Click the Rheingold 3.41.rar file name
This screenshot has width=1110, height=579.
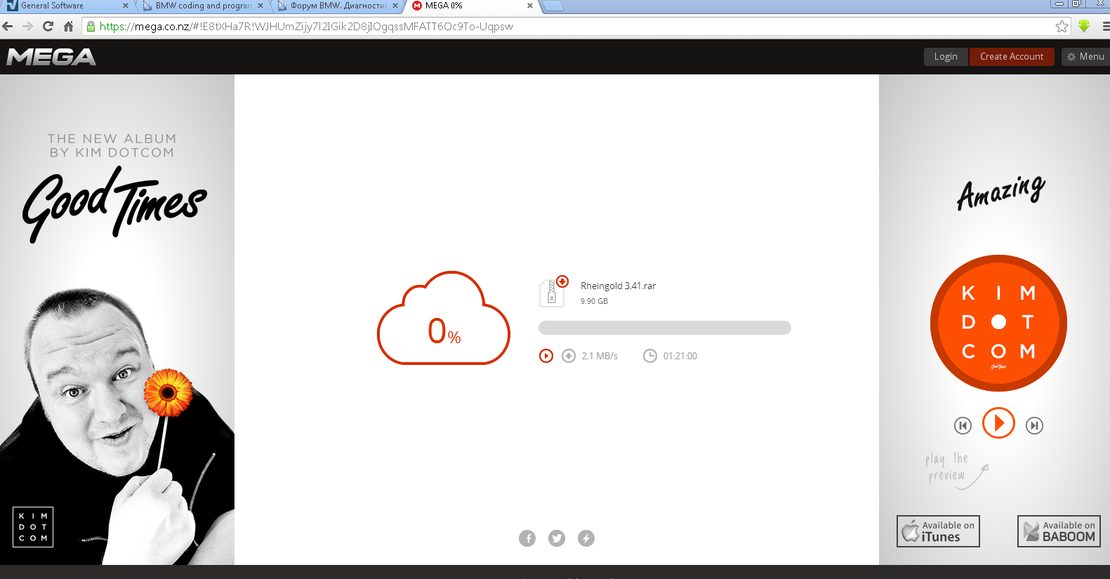click(618, 286)
